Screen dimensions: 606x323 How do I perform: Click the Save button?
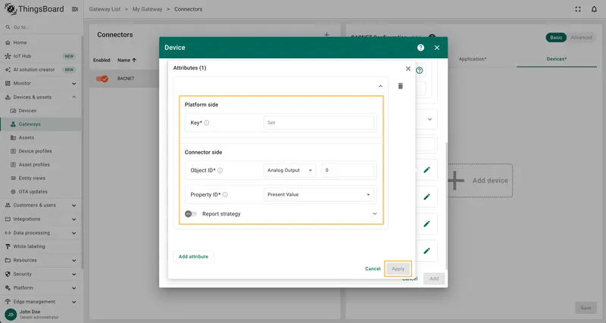click(586, 308)
